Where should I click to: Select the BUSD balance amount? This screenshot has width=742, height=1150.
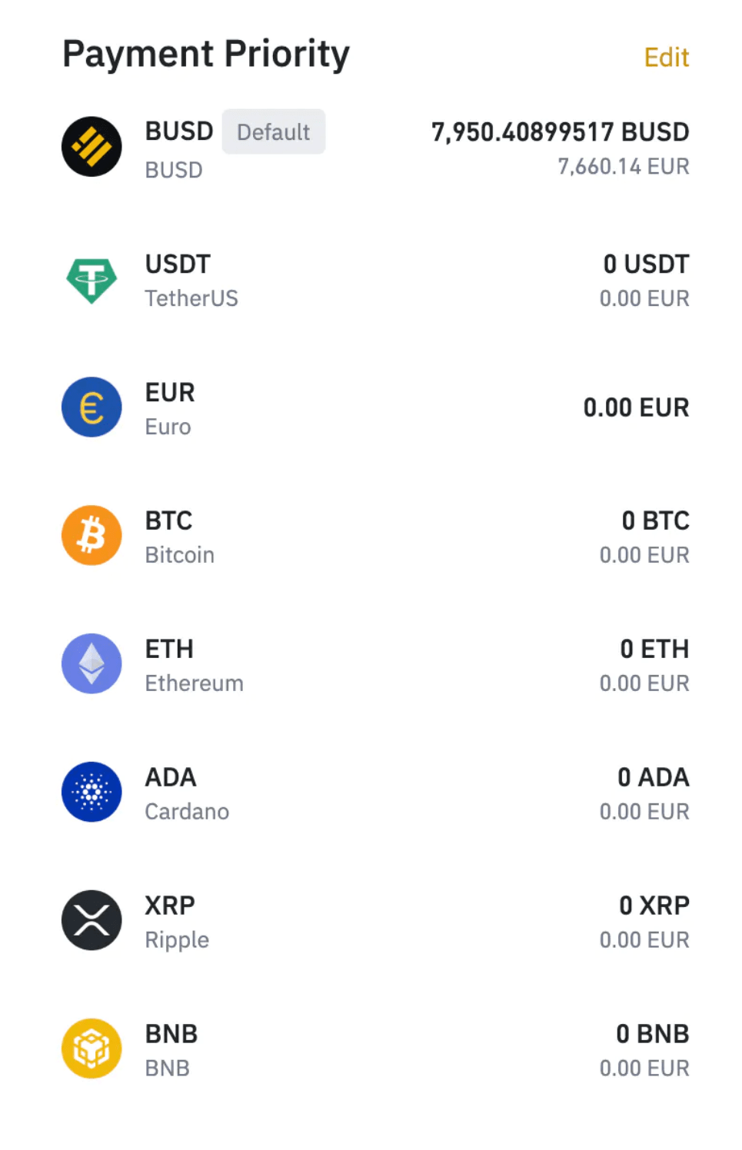(560, 132)
